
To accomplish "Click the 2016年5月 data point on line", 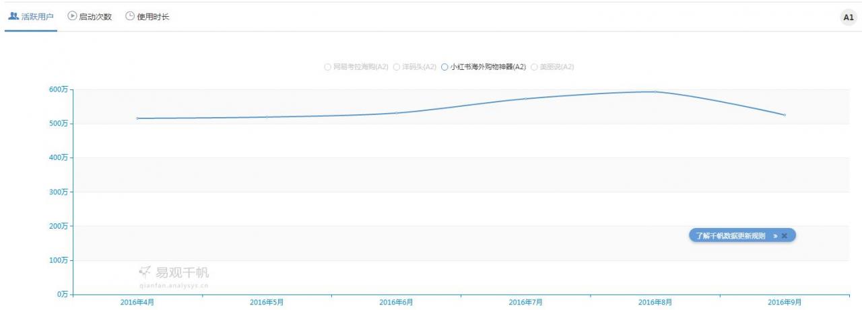I will pyautogui.click(x=267, y=117).
